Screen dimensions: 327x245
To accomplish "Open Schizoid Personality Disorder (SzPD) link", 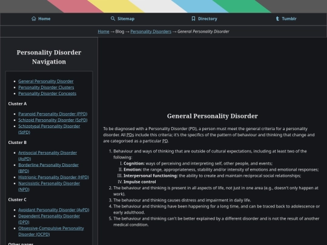I will tap(53, 120).
